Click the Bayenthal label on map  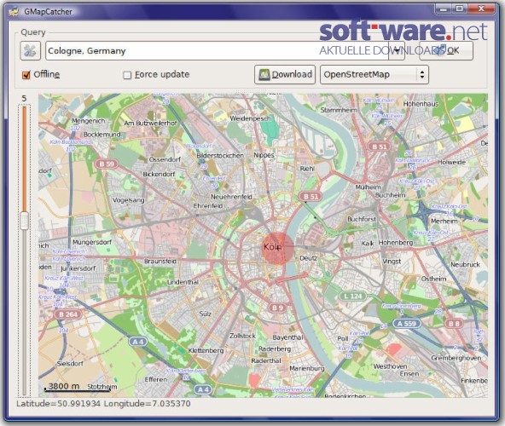click(287, 337)
